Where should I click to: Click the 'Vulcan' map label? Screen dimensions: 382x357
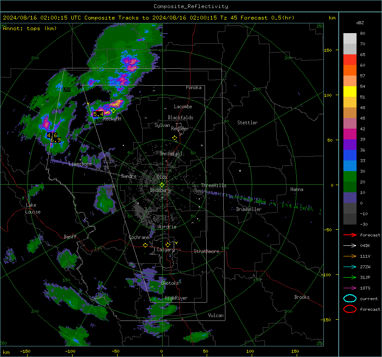(x=216, y=315)
